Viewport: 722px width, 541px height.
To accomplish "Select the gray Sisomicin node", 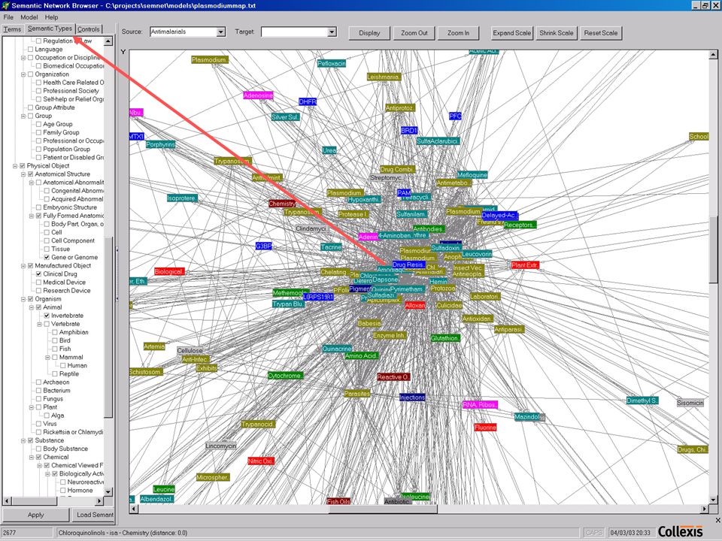I will (x=690, y=403).
